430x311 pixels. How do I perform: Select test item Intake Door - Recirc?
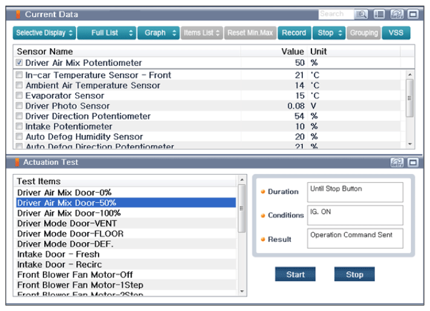[x=126, y=265]
